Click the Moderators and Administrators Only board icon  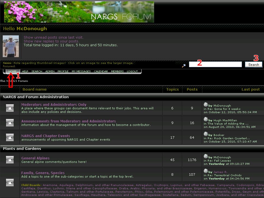10,108
